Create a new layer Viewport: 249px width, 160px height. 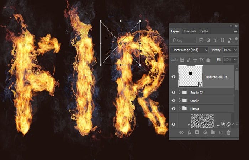coord(221,133)
